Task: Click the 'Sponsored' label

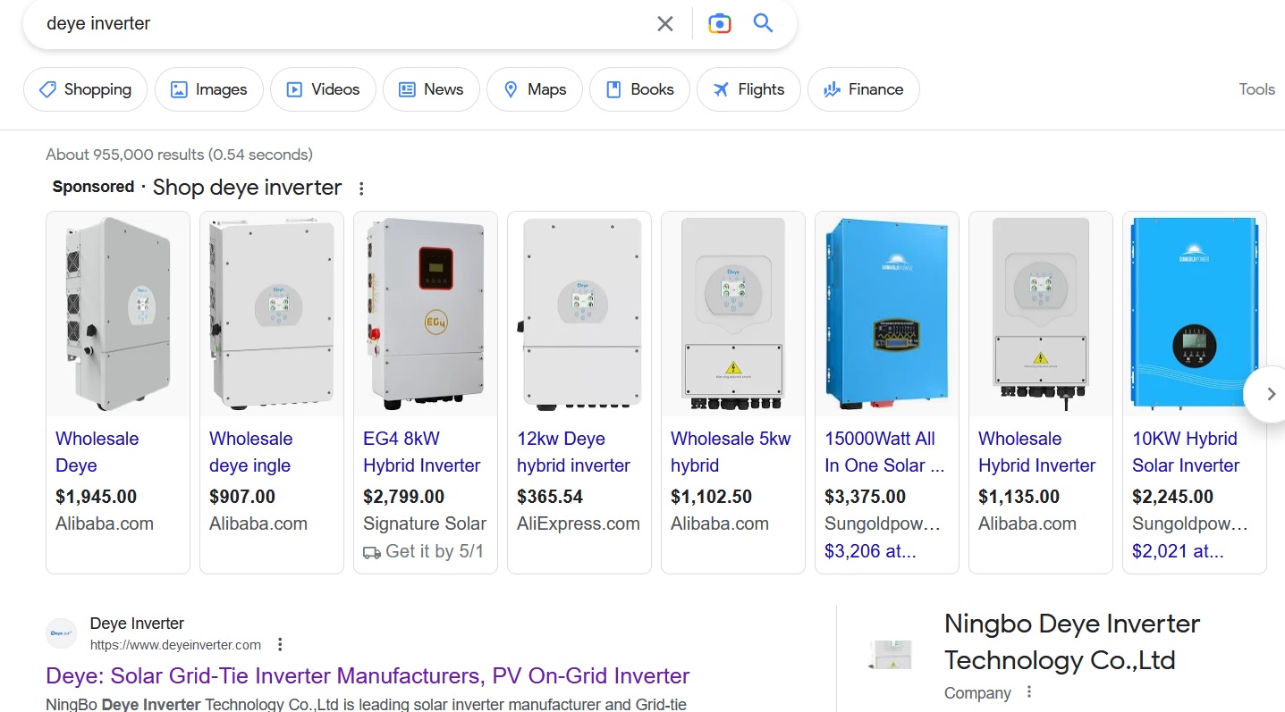Action: click(93, 187)
